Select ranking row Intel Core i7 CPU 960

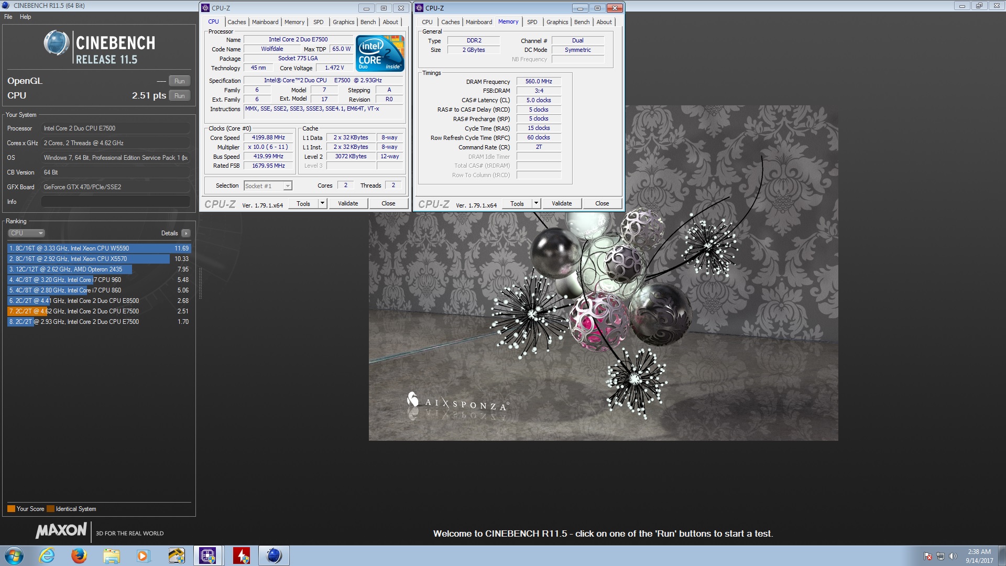[x=99, y=280]
